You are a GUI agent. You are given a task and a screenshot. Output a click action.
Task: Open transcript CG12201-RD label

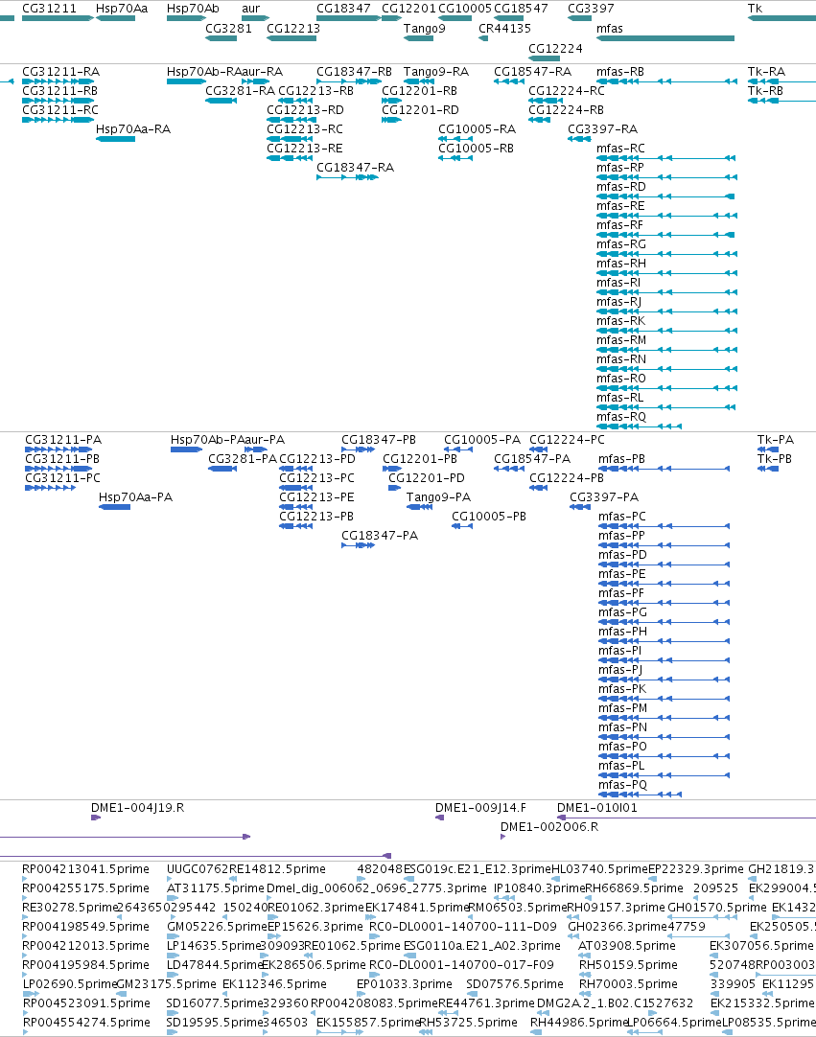point(420,110)
